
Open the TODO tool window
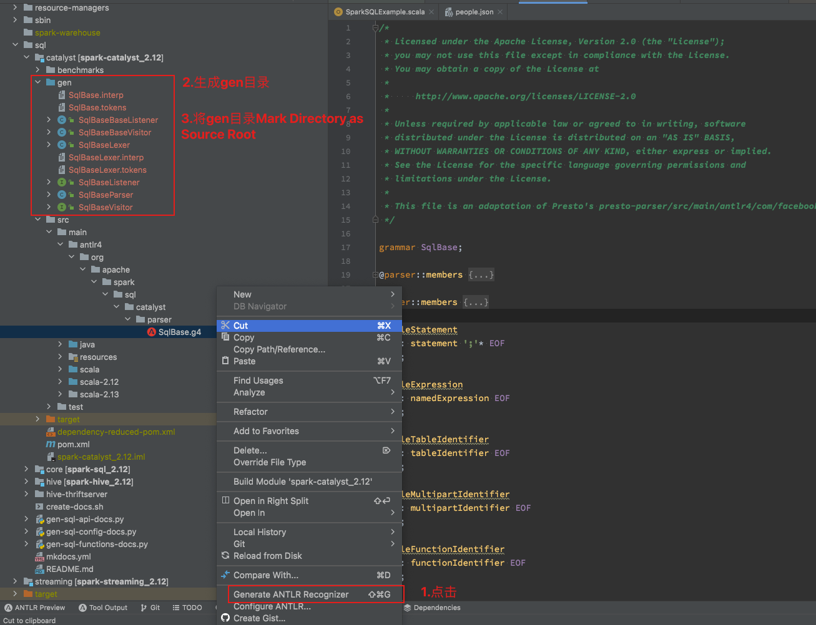(187, 608)
